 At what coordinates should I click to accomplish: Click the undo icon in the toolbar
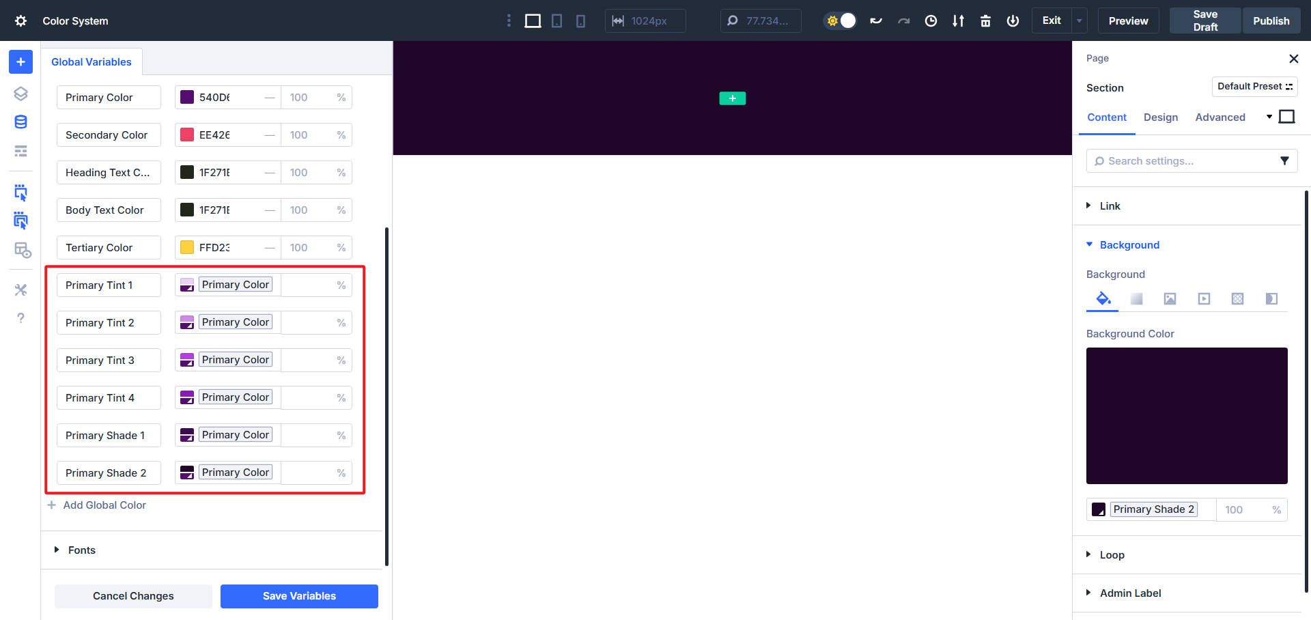[x=876, y=20]
